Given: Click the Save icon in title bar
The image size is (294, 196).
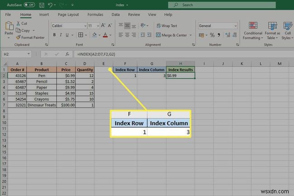Looking at the screenshot, I should coord(42,5).
